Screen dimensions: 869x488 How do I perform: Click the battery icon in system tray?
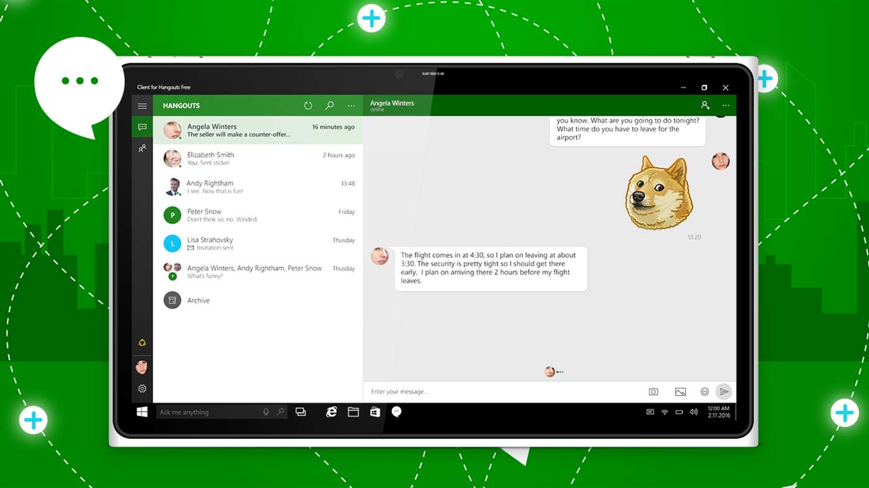click(x=679, y=412)
